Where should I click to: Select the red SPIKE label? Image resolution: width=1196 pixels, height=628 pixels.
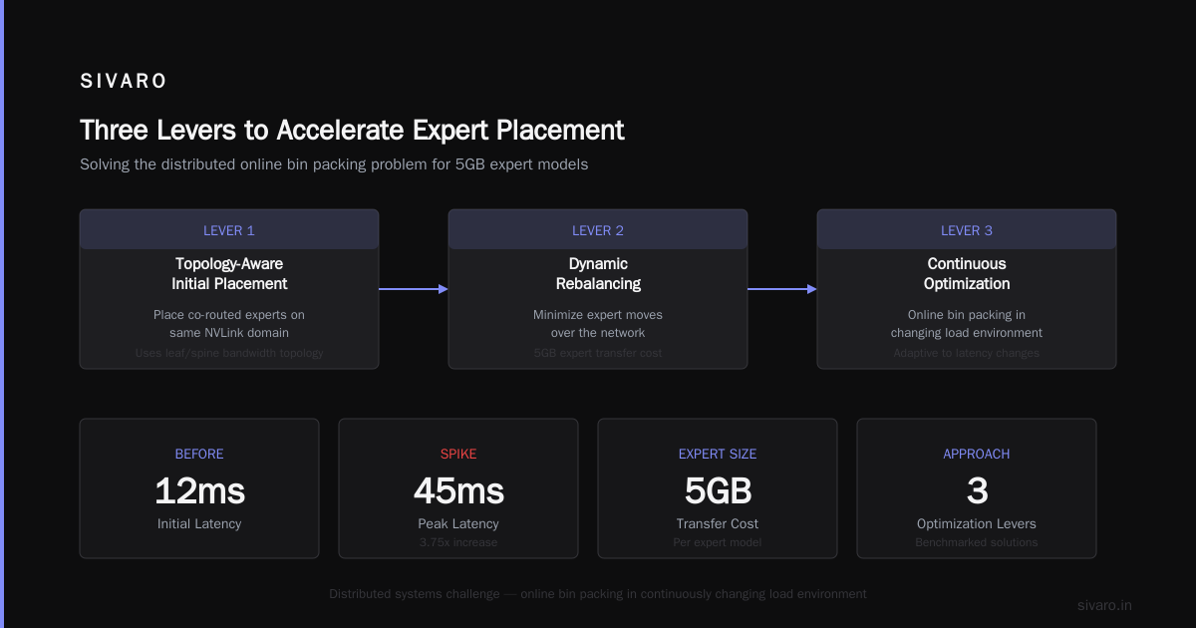[458, 454]
